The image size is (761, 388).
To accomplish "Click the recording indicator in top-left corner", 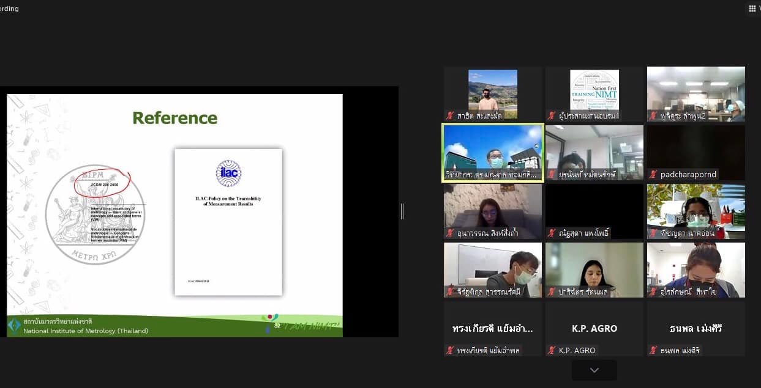I will pyautogui.click(x=10, y=9).
